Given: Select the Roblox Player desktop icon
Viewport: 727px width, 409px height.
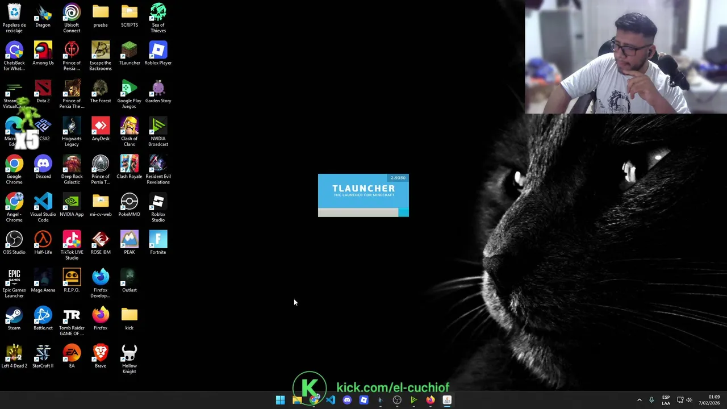Looking at the screenshot, I should pos(158,54).
